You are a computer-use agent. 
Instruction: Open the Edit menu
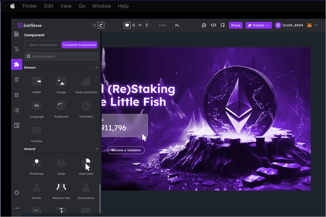pos(49,6)
